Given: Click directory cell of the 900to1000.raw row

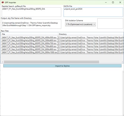Looking at the screenshot, I should coord(91,52).
